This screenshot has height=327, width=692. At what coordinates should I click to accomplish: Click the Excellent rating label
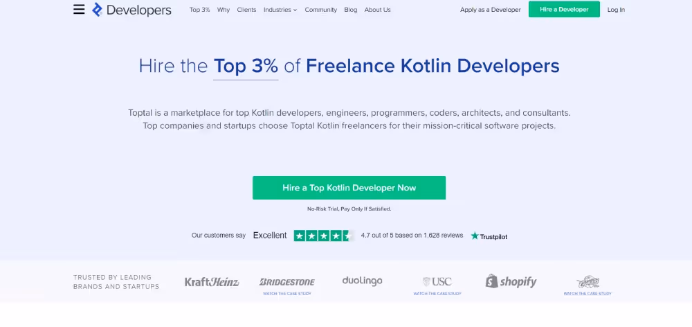[x=270, y=236]
